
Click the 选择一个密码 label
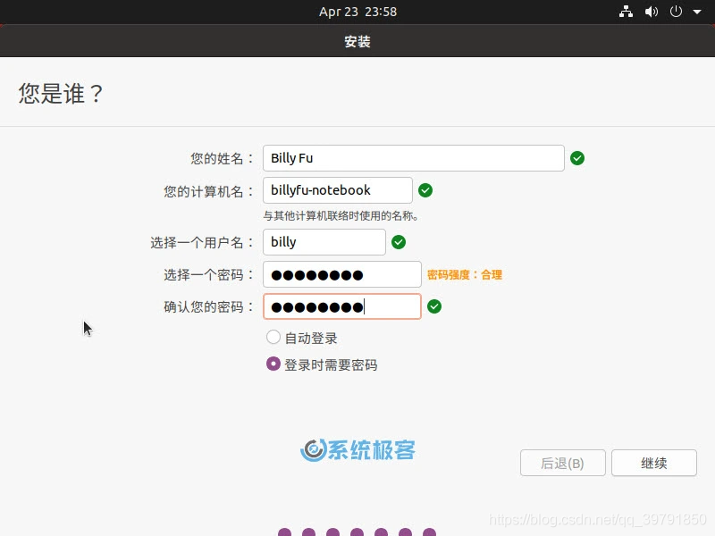pyautogui.click(x=209, y=275)
